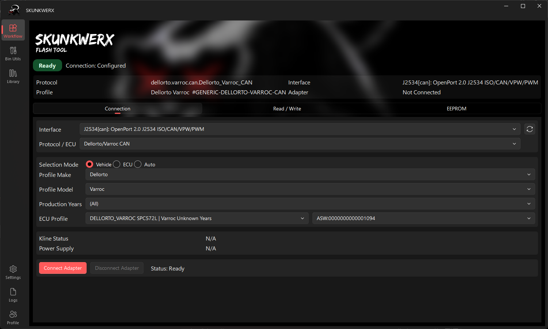Open the Protocol / ECU dropdown
The image size is (548, 329).
(x=300, y=144)
